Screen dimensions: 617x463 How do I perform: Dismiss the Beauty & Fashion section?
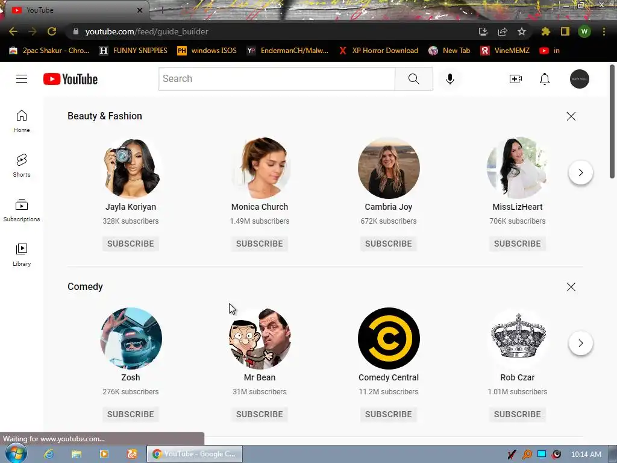point(571,116)
